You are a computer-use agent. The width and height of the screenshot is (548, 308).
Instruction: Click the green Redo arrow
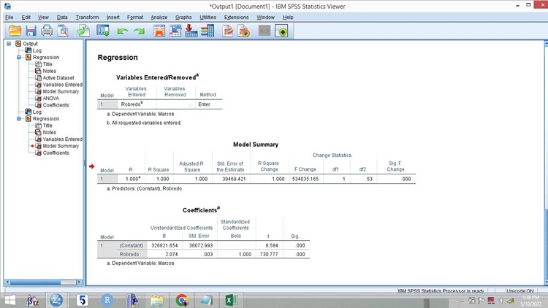click(x=139, y=31)
